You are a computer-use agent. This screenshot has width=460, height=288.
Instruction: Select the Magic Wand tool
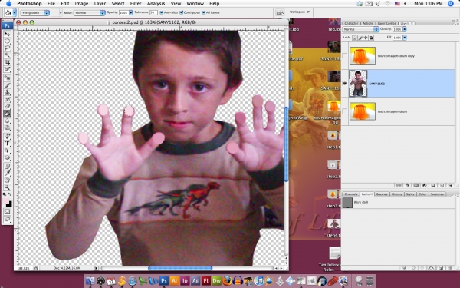(x=7, y=55)
